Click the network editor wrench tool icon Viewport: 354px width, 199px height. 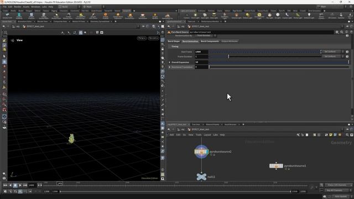click(298, 135)
